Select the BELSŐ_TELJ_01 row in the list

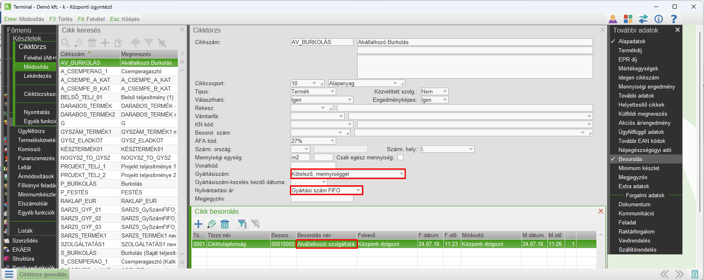pyautogui.click(x=118, y=97)
